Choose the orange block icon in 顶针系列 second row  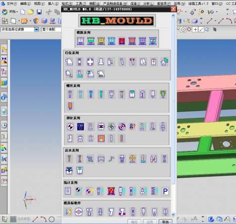point(101,138)
